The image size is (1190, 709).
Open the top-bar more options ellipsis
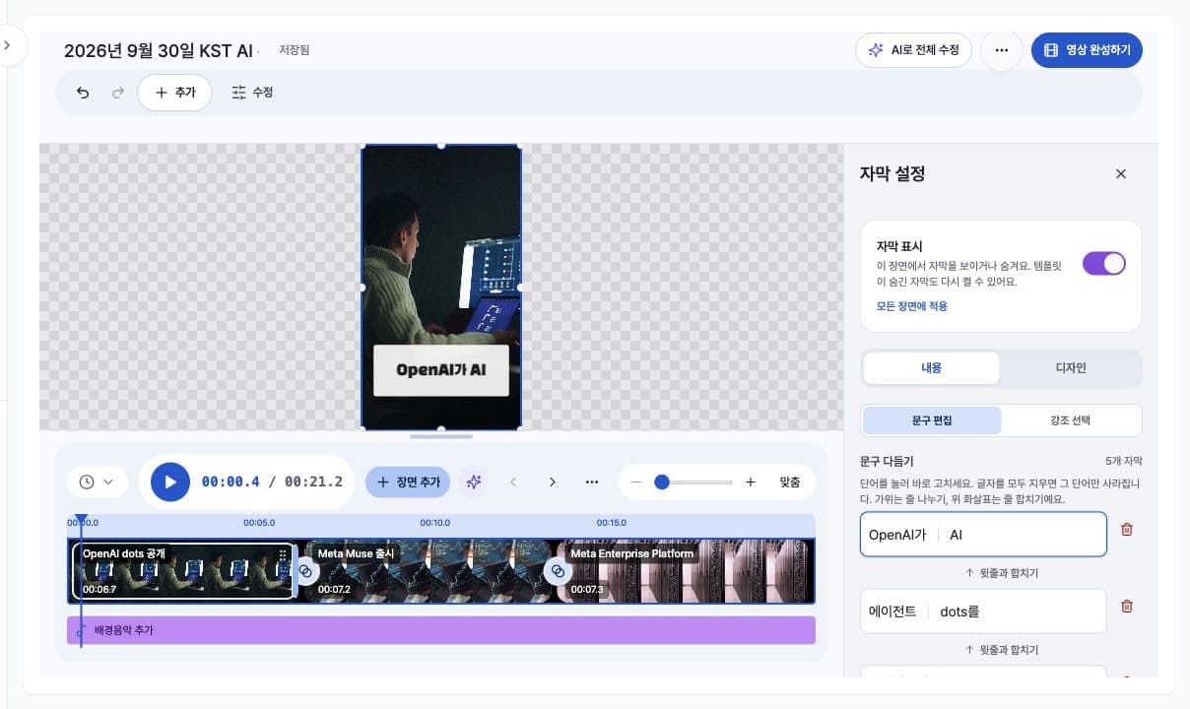click(1002, 50)
